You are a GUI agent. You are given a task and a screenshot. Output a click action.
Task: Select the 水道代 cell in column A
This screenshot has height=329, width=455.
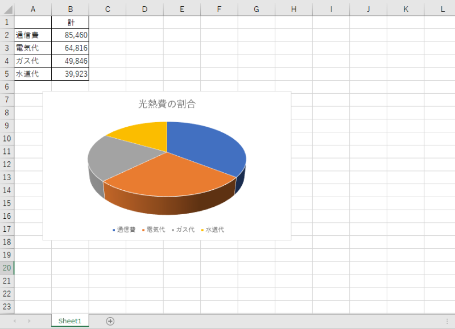click(32, 74)
